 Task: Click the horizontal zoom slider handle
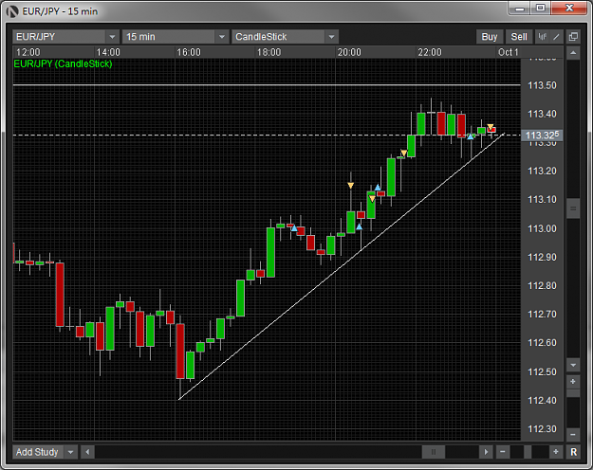[x=528, y=452]
